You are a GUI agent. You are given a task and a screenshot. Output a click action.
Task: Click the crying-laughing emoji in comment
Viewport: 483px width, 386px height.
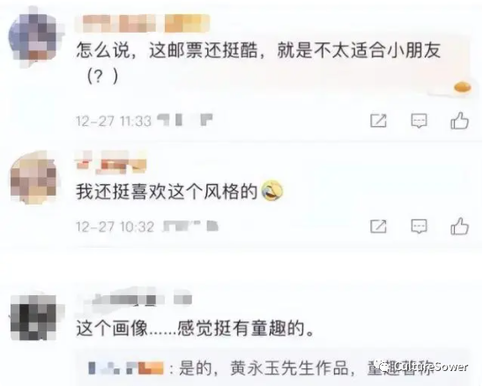(x=272, y=191)
